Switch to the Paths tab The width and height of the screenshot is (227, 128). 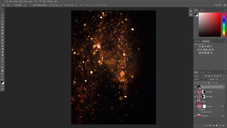(x=209, y=72)
